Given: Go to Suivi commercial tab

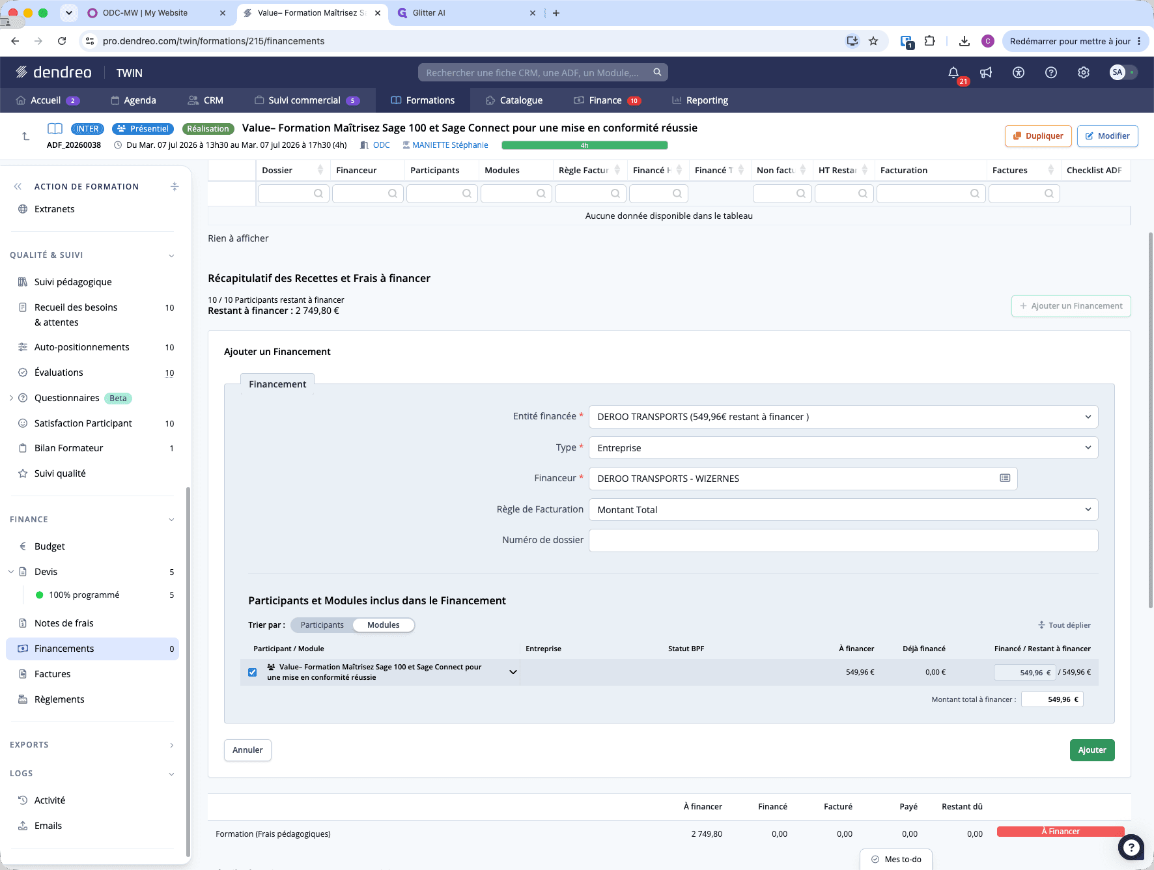Looking at the screenshot, I should click(x=306, y=100).
